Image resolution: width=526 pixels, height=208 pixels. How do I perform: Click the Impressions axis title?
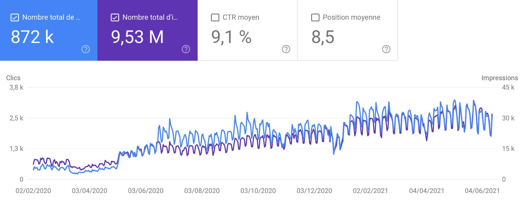[500, 78]
